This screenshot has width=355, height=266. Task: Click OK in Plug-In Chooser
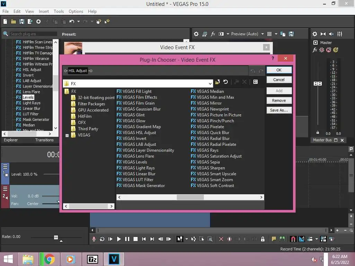(279, 70)
